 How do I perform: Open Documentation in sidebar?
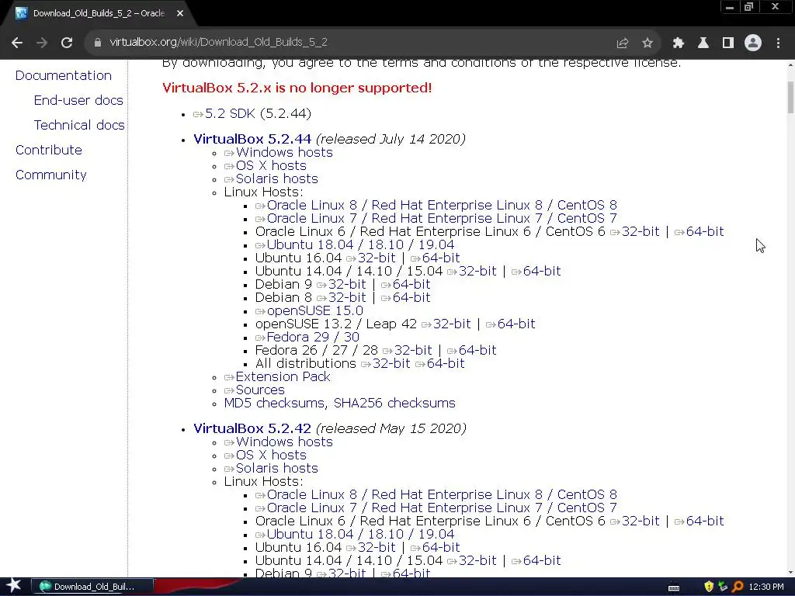pyautogui.click(x=64, y=75)
